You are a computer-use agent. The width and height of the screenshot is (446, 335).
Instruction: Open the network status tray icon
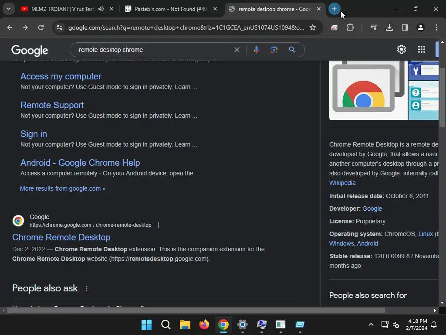[x=385, y=325]
